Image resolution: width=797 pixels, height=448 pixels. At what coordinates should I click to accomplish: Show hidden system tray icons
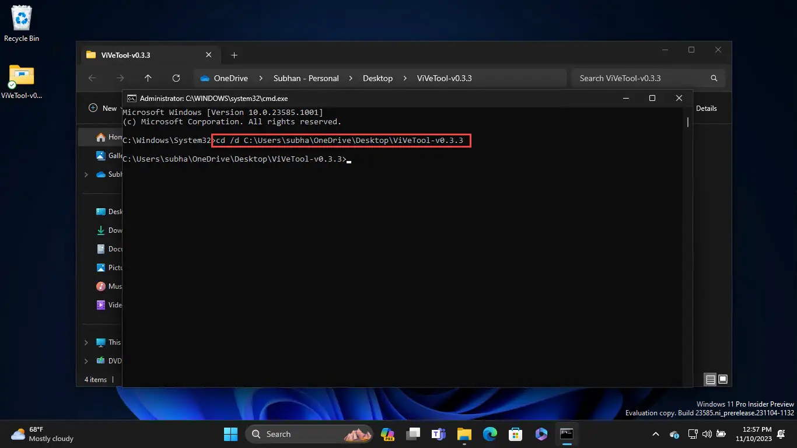(x=656, y=434)
